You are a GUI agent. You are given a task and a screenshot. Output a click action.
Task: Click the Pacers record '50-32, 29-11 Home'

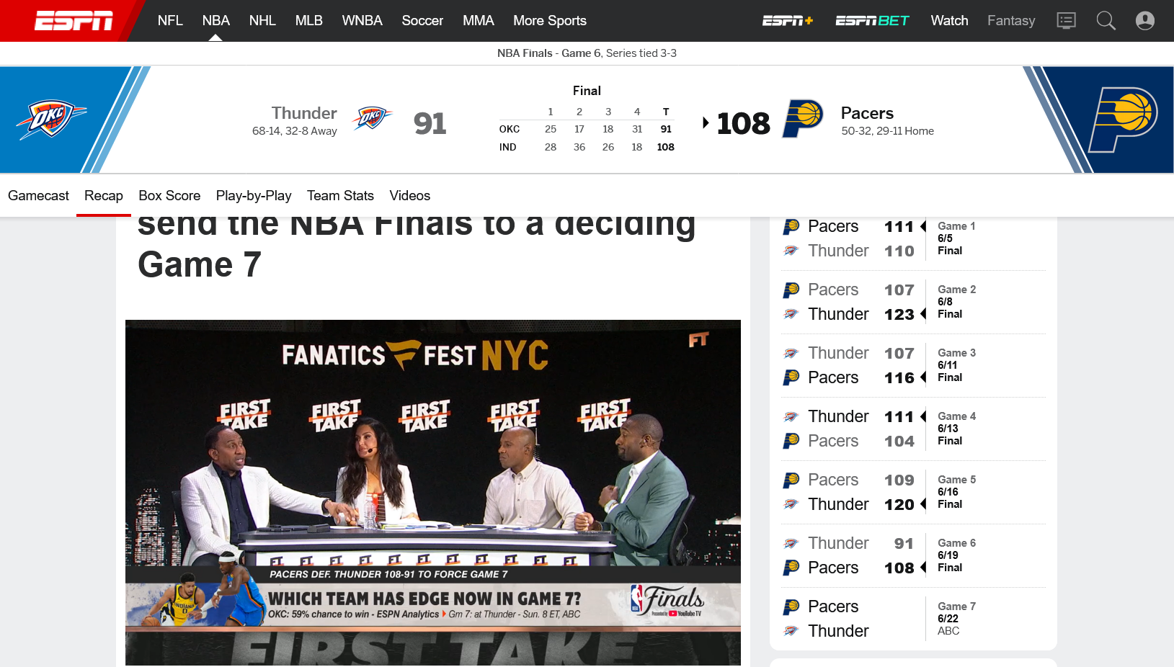pyautogui.click(x=887, y=131)
